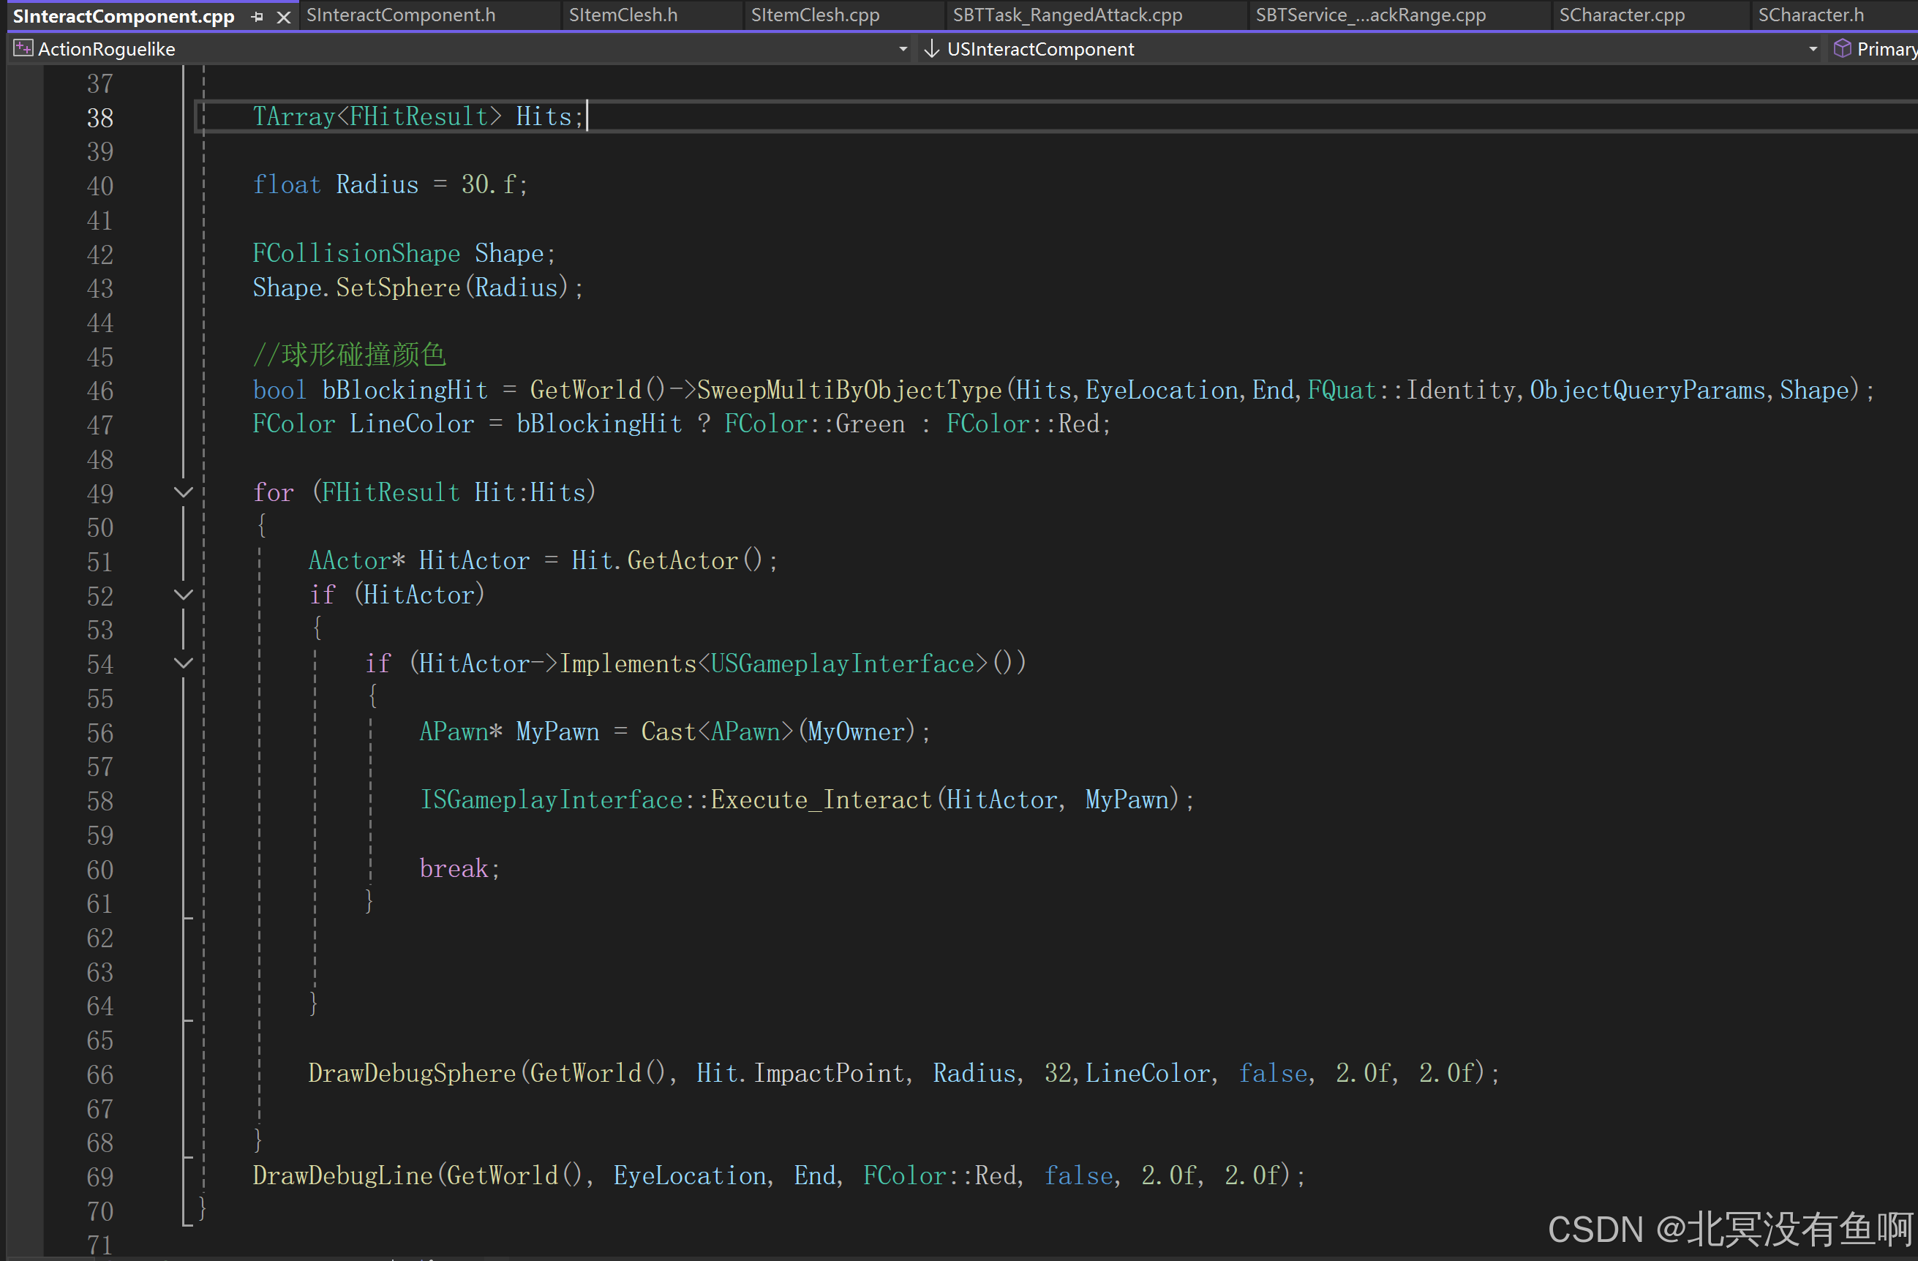Open the SBTService_...ackRange.cpp tab
Image resolution: width=1918 pixels, height=1261 pixels.
click(1370, 15)
